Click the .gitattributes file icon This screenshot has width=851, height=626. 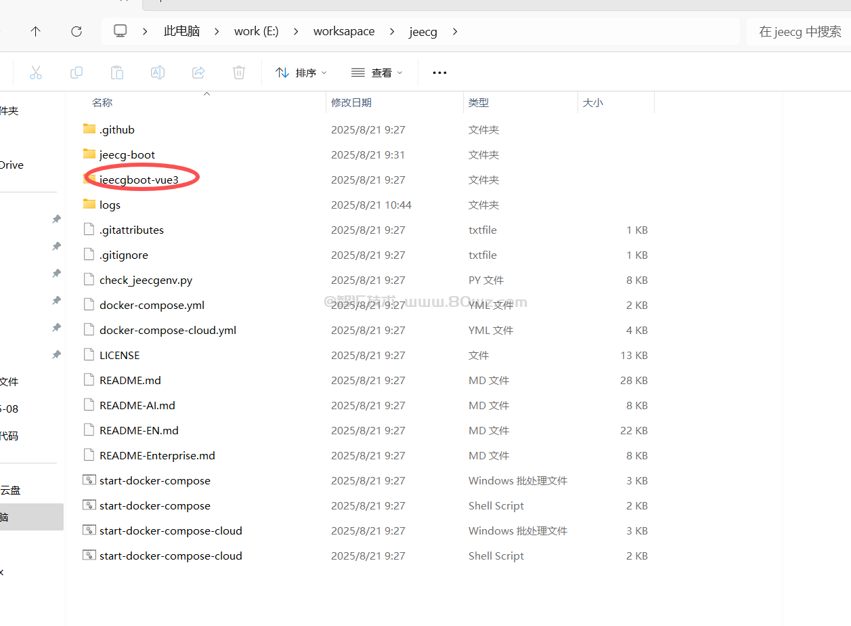[x=89, y=229]
